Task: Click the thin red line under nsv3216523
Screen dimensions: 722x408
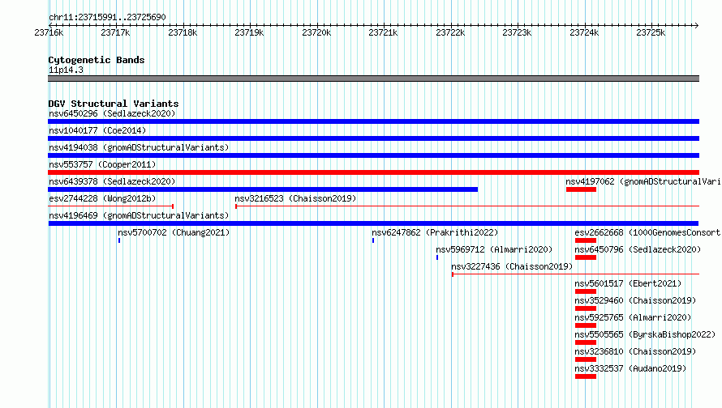Action: (x=467, y=206)
